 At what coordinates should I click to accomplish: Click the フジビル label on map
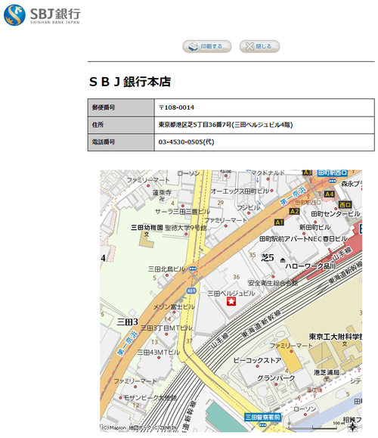pos(248,207)
